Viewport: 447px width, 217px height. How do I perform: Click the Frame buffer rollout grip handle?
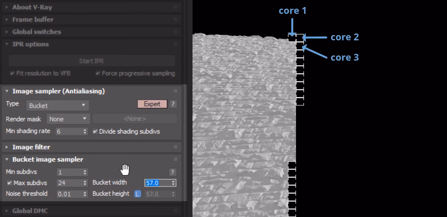pos(175,19)
